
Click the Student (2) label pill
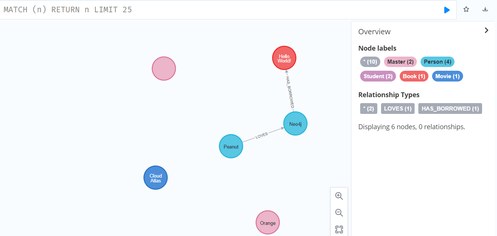click(378, 76)
